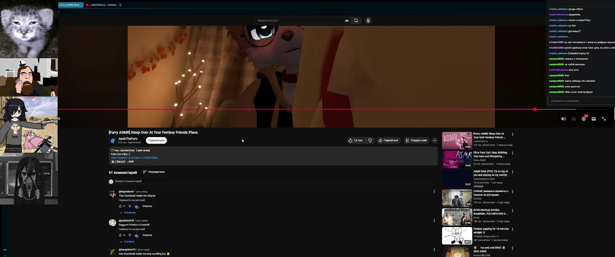Open options for 'Femboy yapping' recommendation
Viewport: 615px width, 257px height.
[512, 229]
